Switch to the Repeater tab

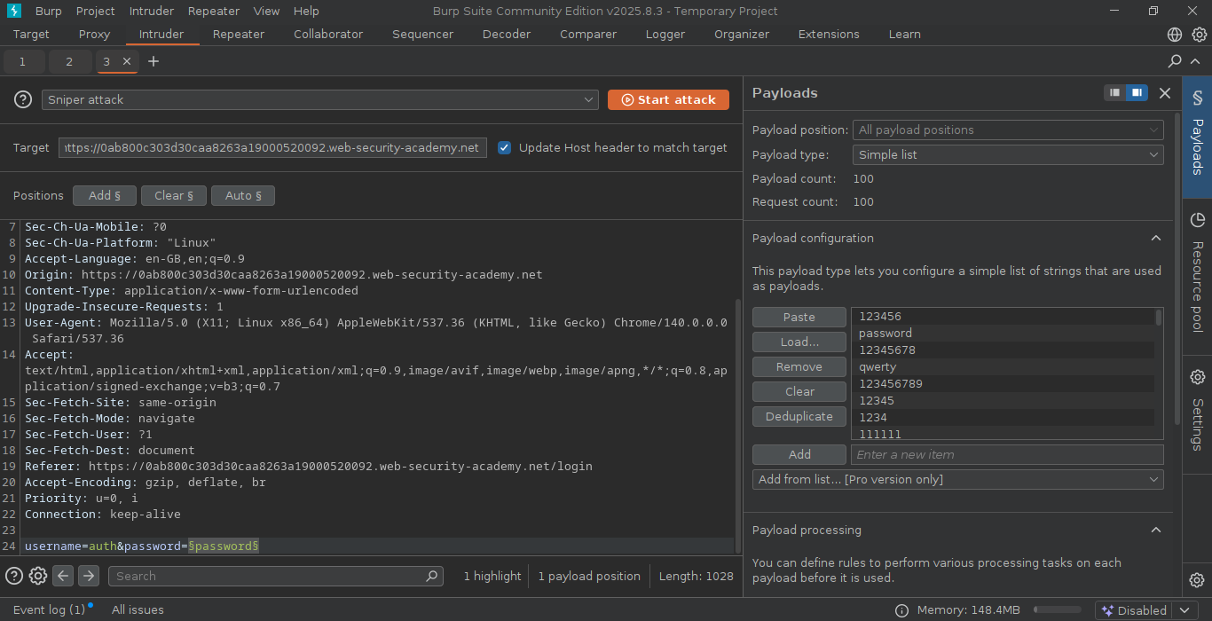239,34
